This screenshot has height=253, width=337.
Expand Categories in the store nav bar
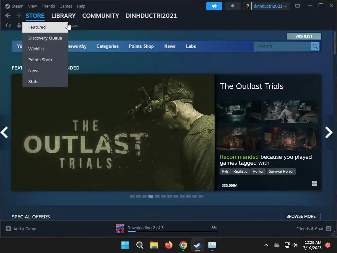pos(108,46)
